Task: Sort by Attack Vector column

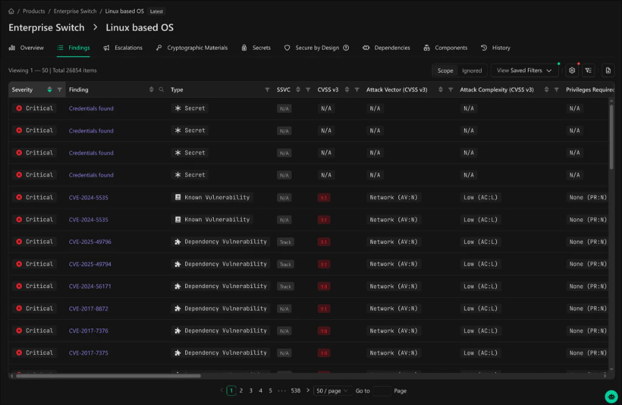Action: [440, 90]
